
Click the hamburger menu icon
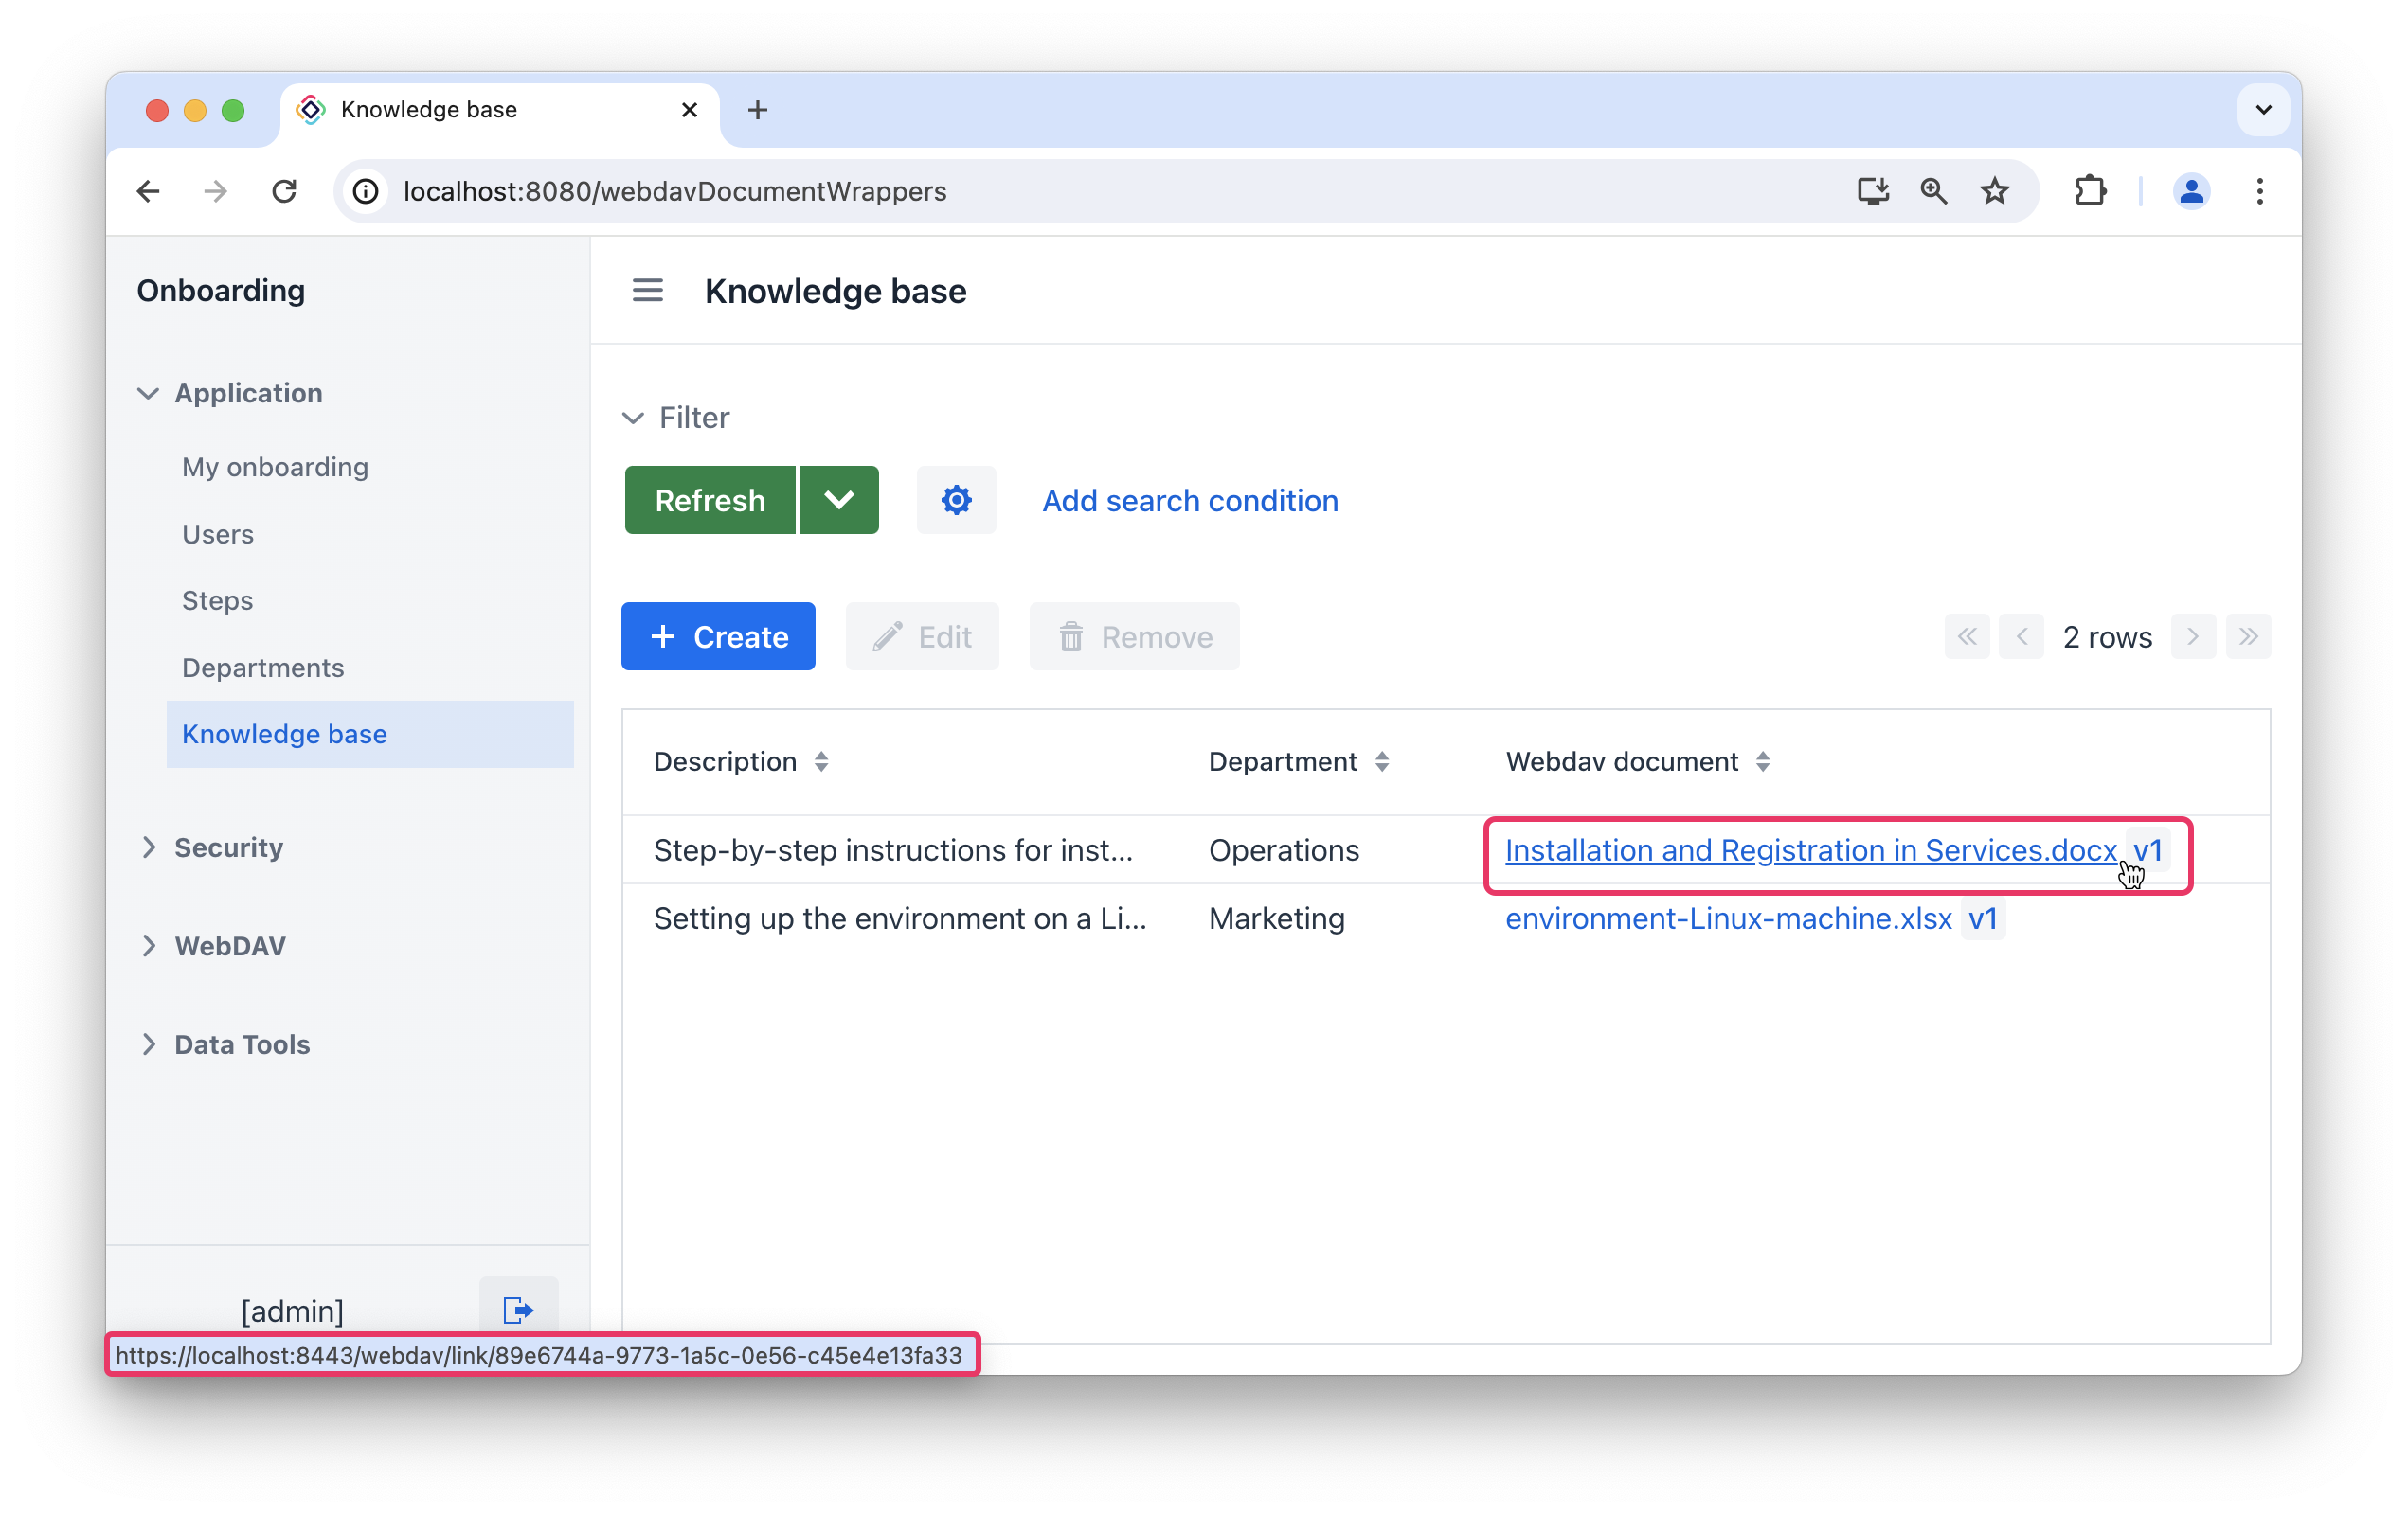(x=646, y=292)
